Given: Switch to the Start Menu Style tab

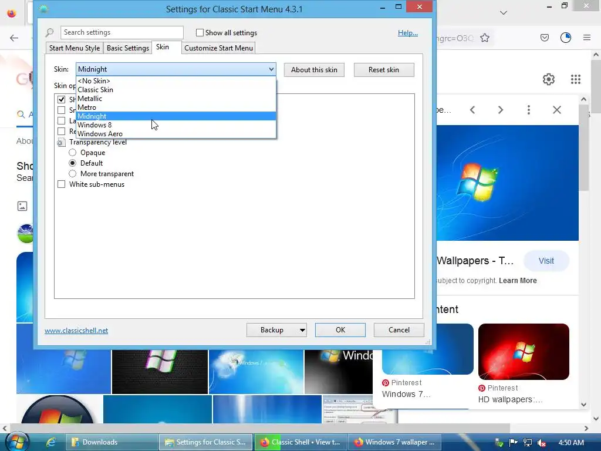Looking at the screenshot, I should 75,48.
